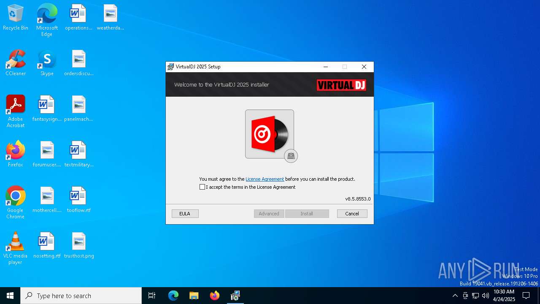Select the Skype desktop shortcut

point(47,63)
